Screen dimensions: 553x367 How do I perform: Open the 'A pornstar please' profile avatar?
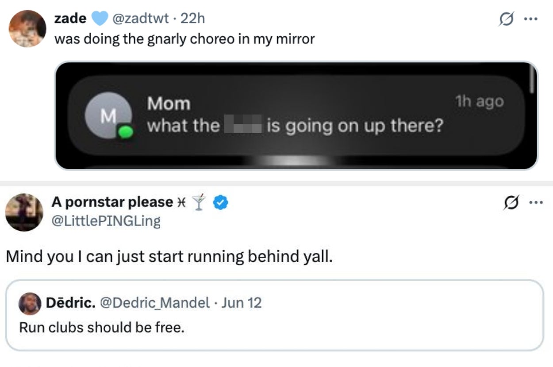[24, 212]
